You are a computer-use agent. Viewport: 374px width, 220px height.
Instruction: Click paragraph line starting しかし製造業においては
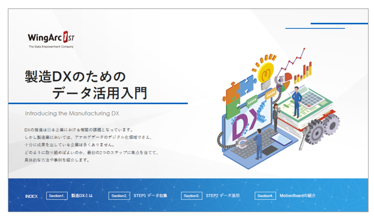click(x=88, y=138)
